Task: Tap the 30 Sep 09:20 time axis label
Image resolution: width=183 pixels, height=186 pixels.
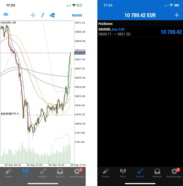Action: tap(13, 165)
